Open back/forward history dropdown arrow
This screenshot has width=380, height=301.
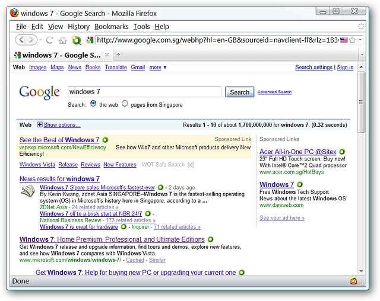(x=40, y=40)
